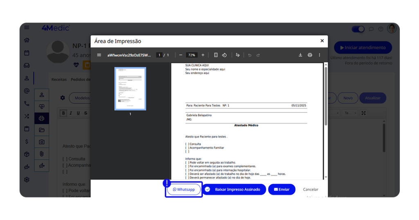Open the Ta... size dropdown in editor

[x=349, y=113]
